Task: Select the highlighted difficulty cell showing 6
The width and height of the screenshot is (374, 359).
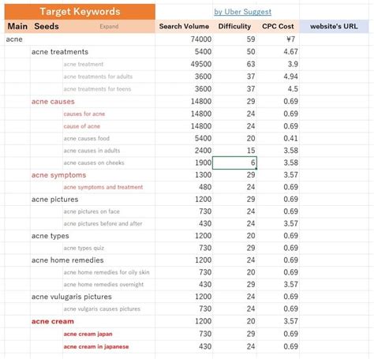Action: tap(234, 163)
